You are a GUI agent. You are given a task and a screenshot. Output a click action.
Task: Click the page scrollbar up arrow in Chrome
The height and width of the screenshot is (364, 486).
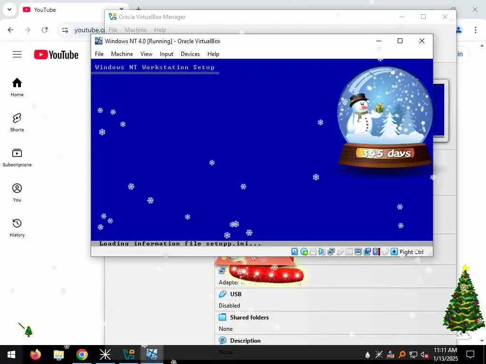point(482,45)
